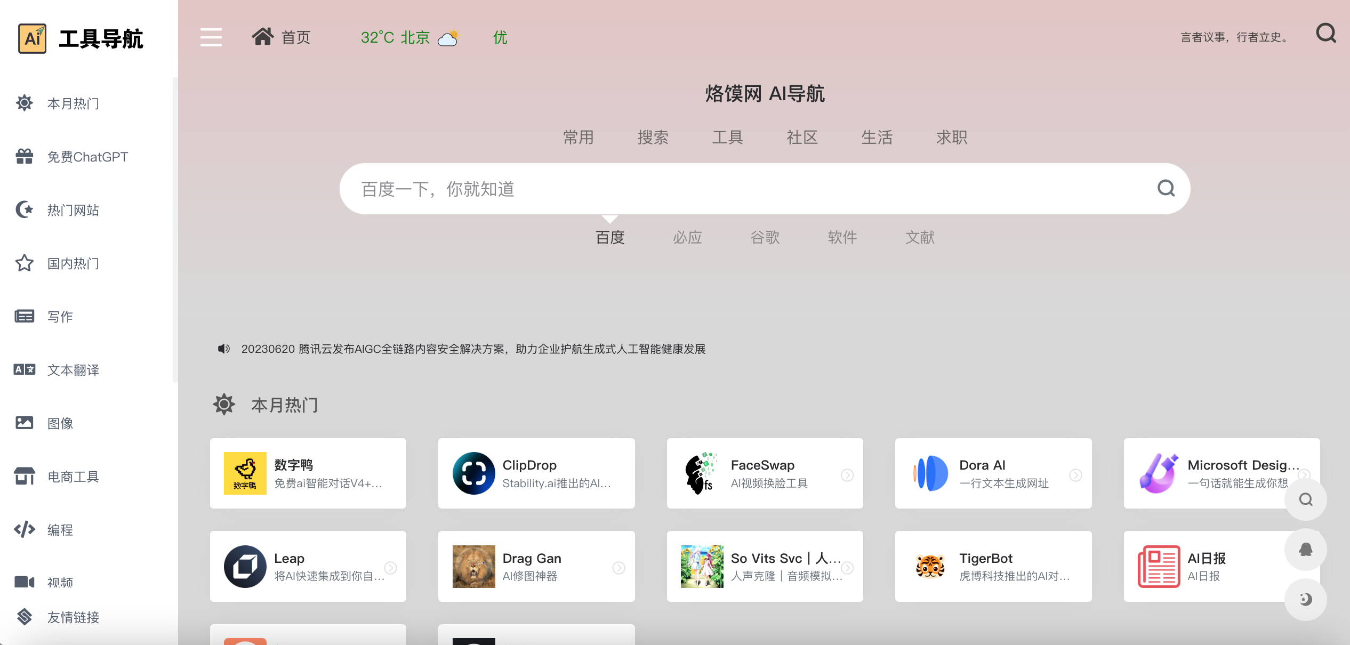Open the 图像 category in sidebar
This screenshot has height=645, width=1350.
pyautogui.click(x=23, y=423)
